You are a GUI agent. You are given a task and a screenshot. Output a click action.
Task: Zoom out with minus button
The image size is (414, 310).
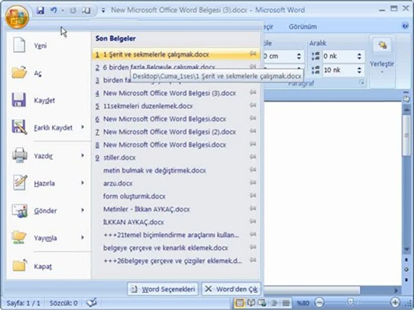click(x=319, y=303)
